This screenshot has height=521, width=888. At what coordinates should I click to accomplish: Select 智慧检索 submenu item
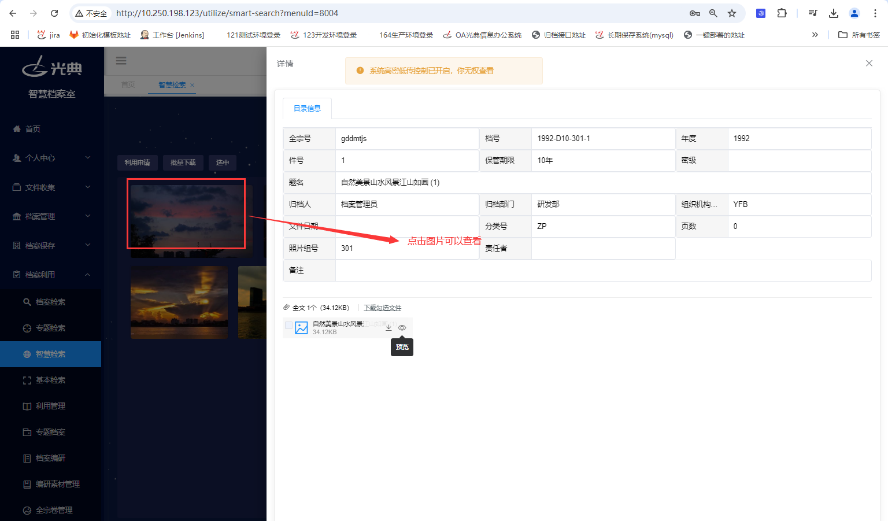(50, 354)
